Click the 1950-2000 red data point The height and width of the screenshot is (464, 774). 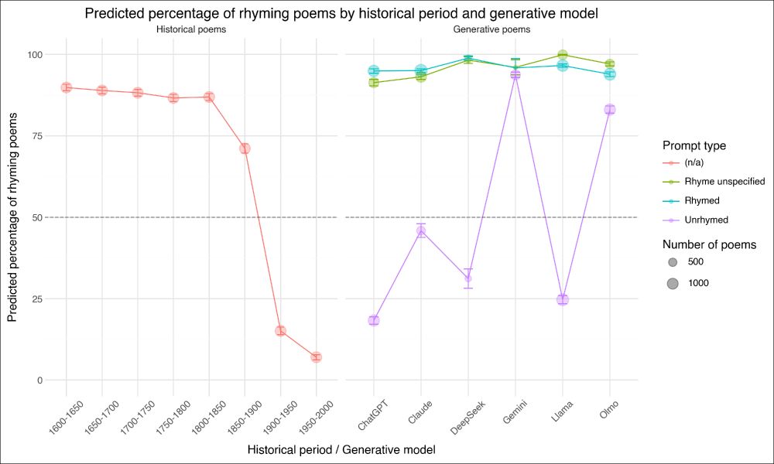click(316, 357)
